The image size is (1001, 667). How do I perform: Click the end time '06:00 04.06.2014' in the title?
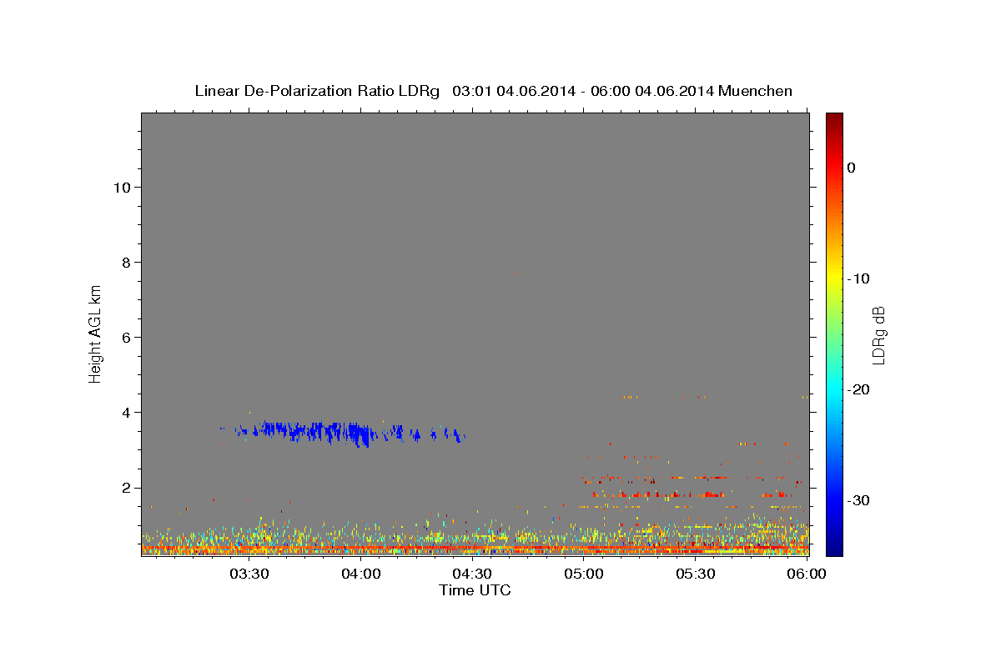(651, 91)
